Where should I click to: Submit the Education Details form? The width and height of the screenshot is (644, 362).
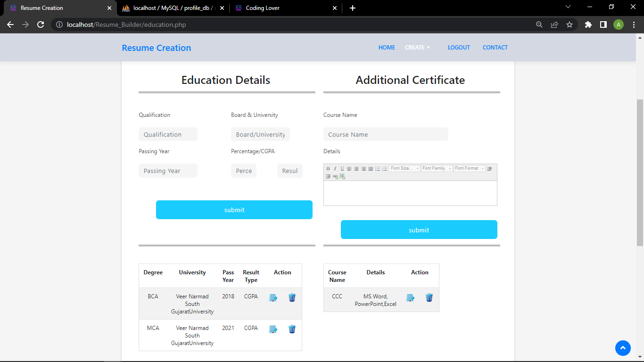(x=234, y=210)
